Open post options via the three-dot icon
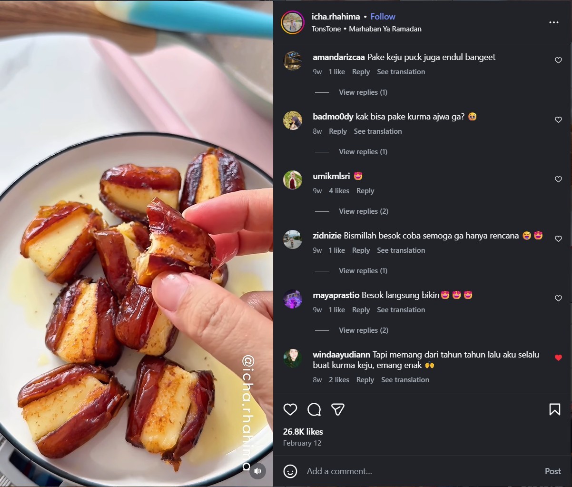Image resolution: width=572 pixels, height=487 pixels. point(553,22)
